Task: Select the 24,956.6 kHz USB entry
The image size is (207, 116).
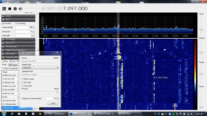Action: click(10, 86)
